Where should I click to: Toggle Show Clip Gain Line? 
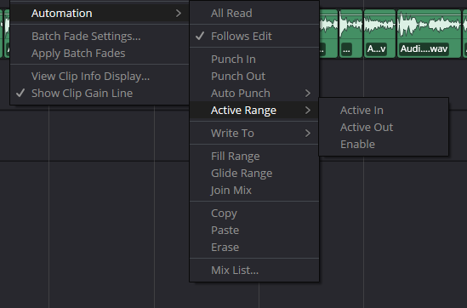[x=100, y=94]
